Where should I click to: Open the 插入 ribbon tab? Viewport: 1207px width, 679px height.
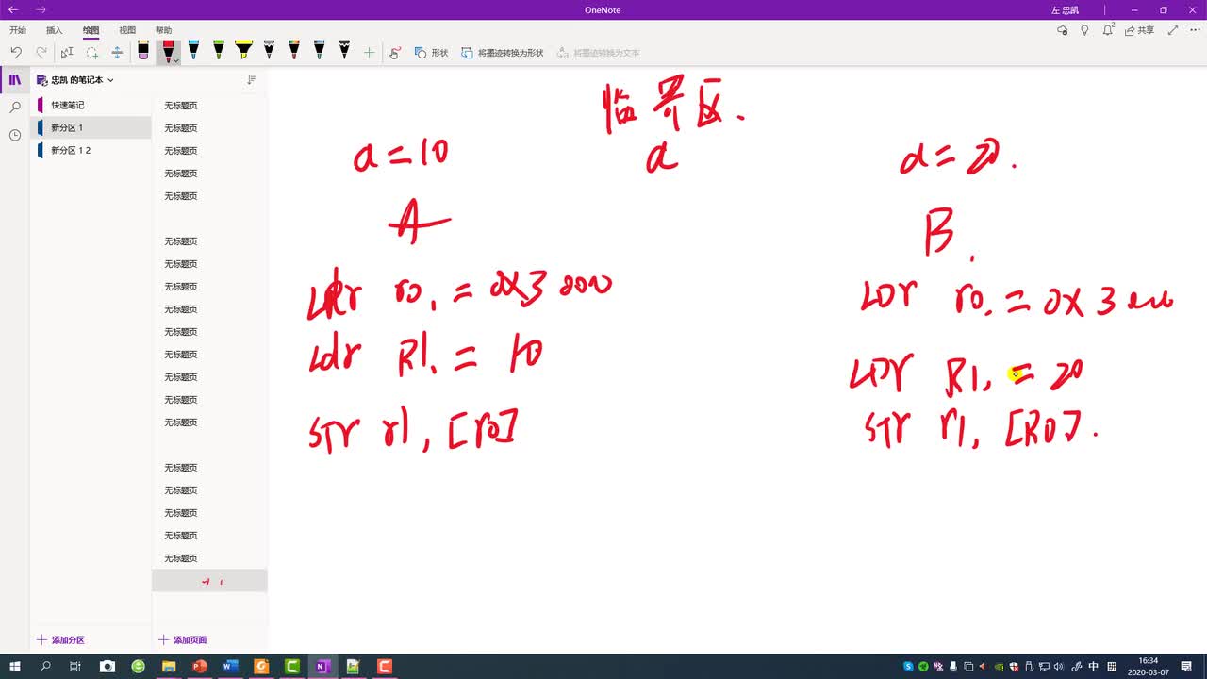(x=55, y=30)
